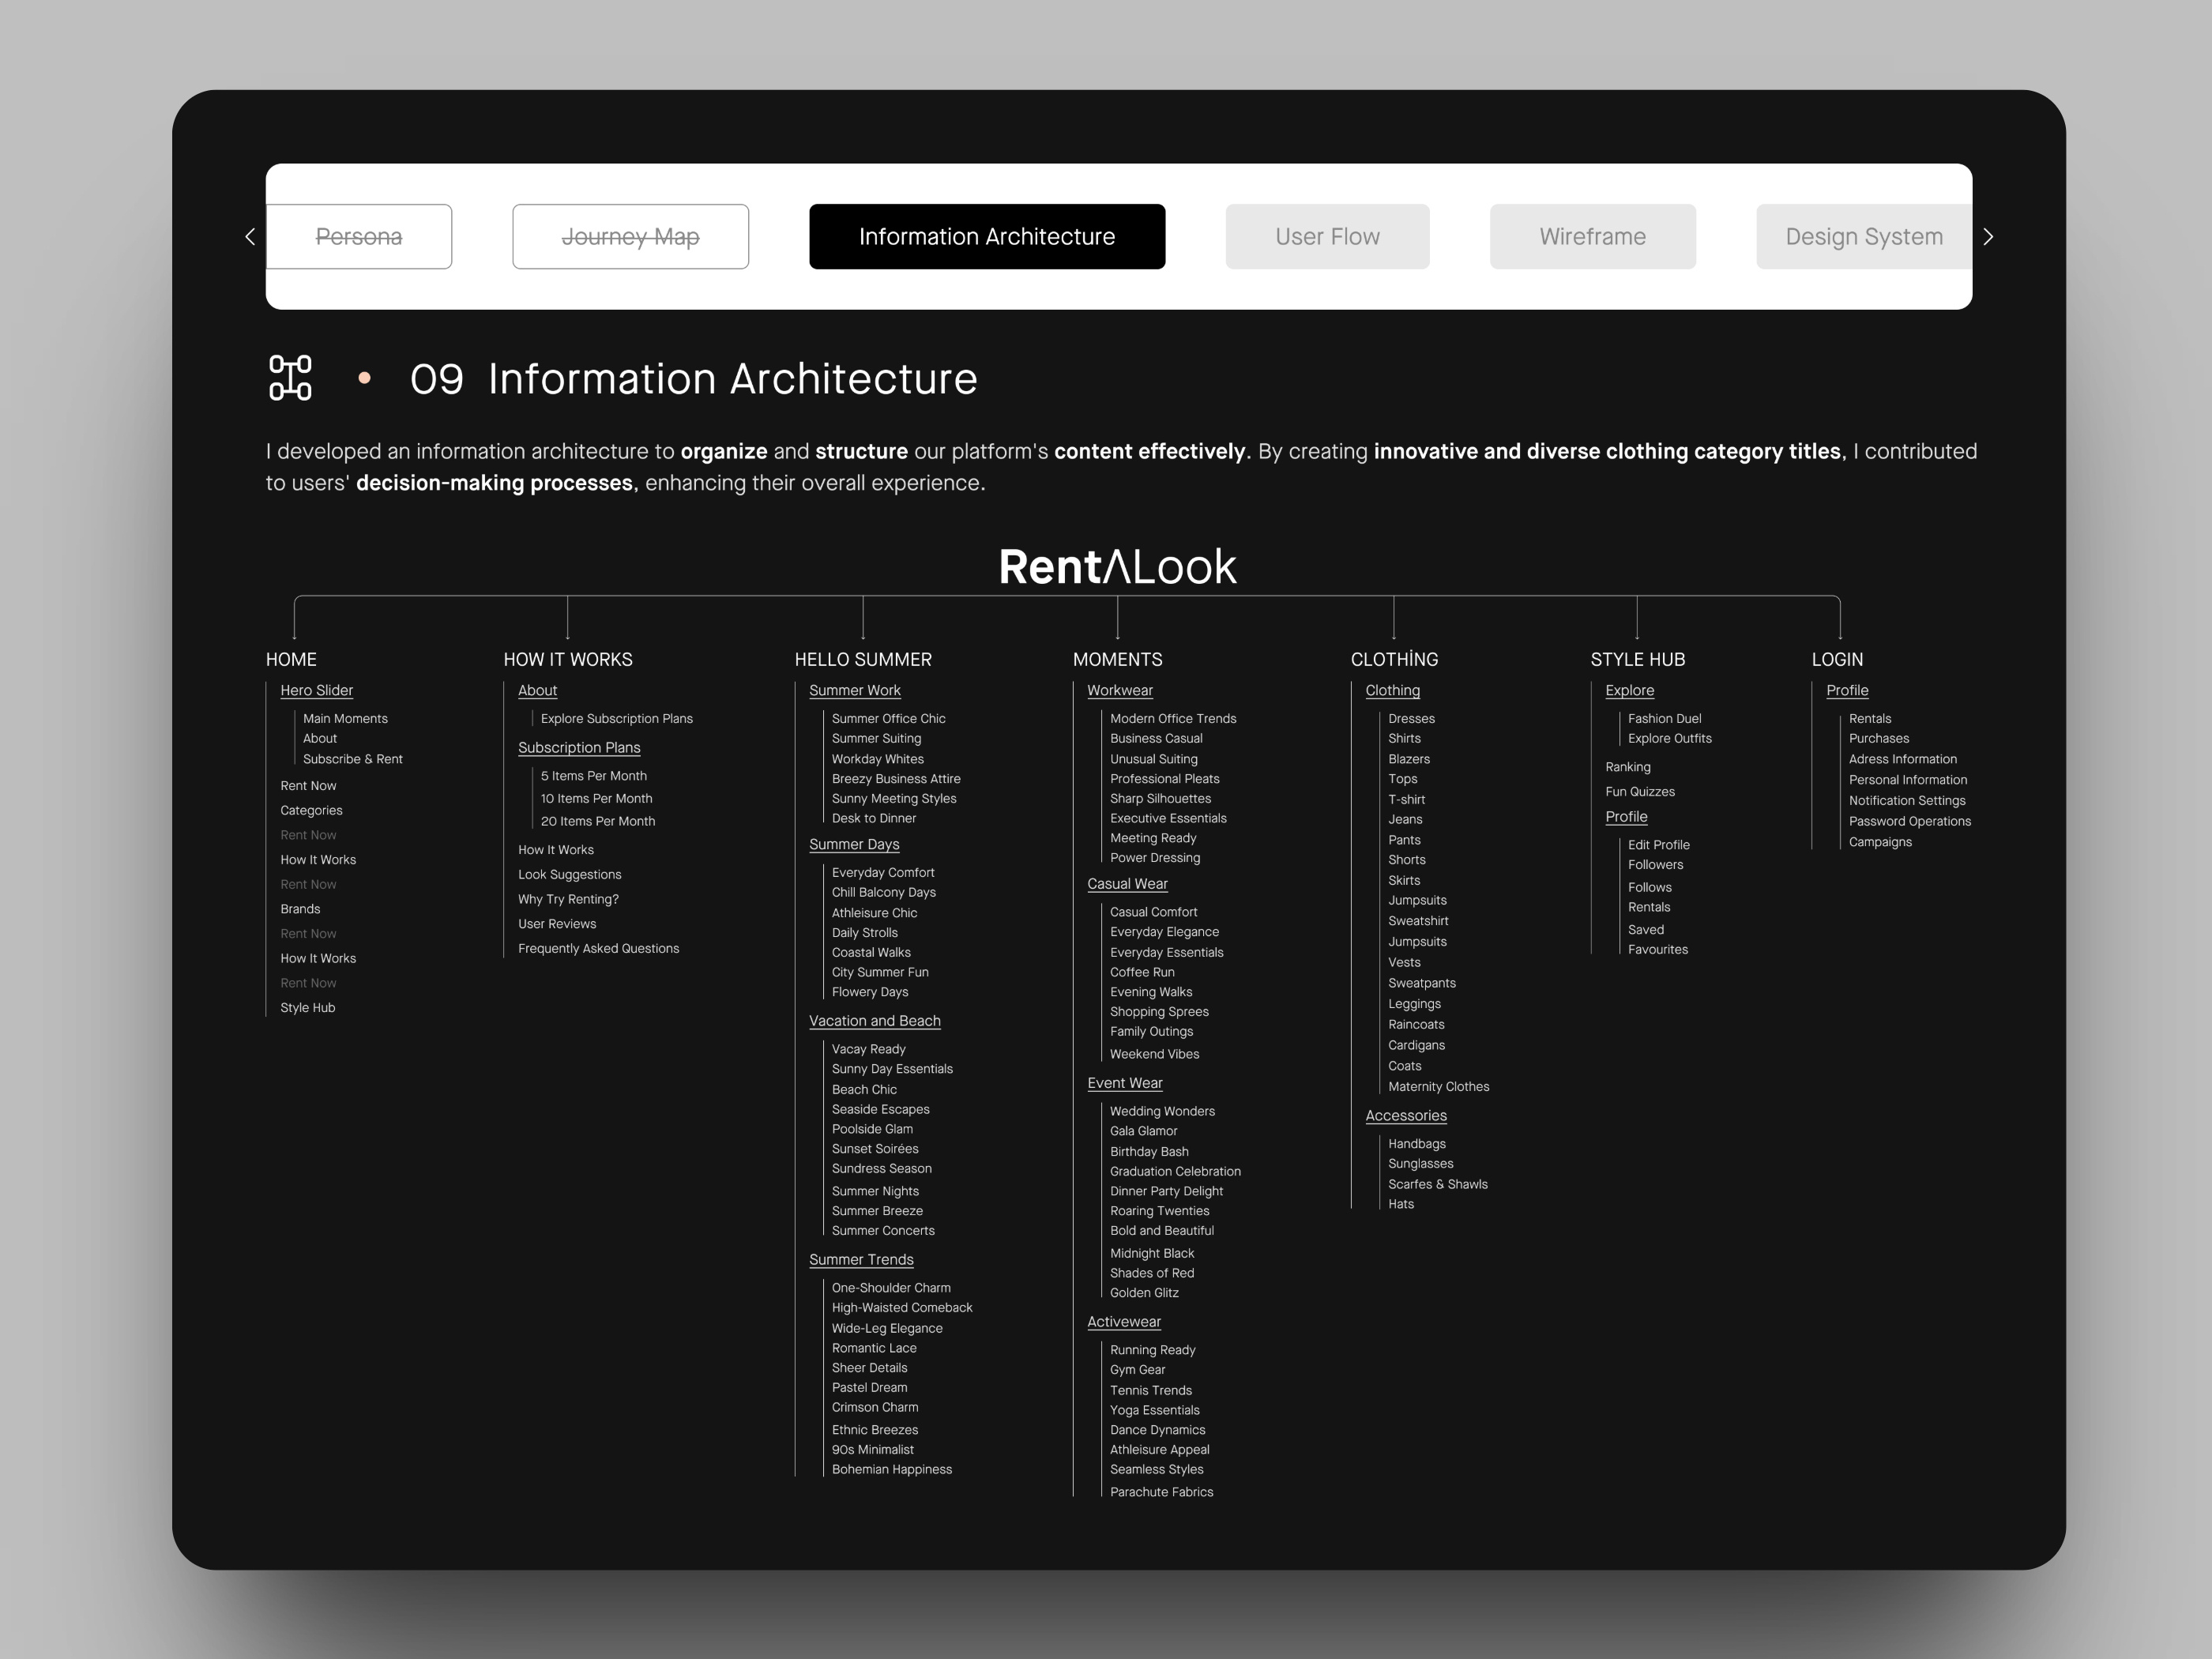Click Weekend Vibes
The image size is (2212, 1659).
tap(1155, 1055)
